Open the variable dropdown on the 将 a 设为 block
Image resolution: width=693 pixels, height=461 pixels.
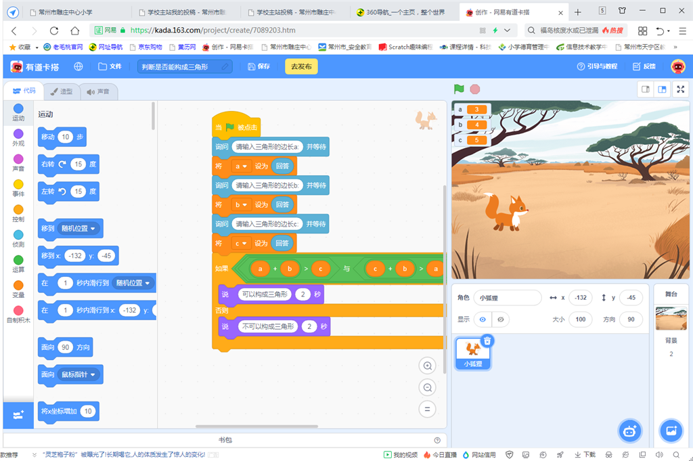(x=241, y=166)
